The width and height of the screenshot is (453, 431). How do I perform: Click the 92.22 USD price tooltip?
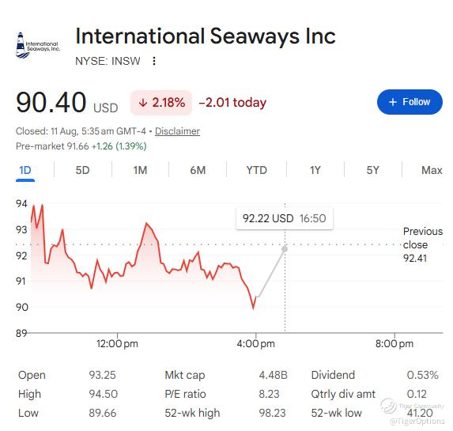285,218
